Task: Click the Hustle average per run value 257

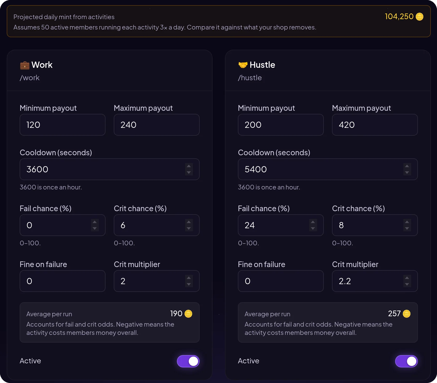Action: (394, 314)
